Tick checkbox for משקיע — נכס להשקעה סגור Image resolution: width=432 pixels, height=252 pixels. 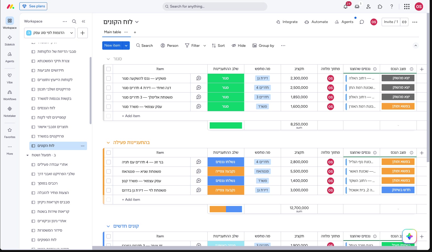(109, 78)
